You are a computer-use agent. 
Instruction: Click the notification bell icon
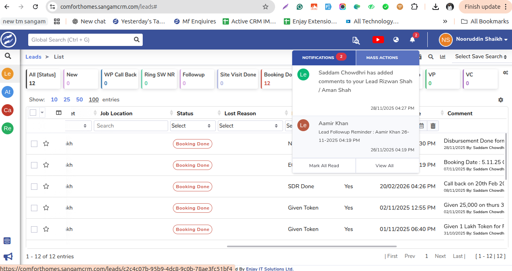(x=412, y=40)
